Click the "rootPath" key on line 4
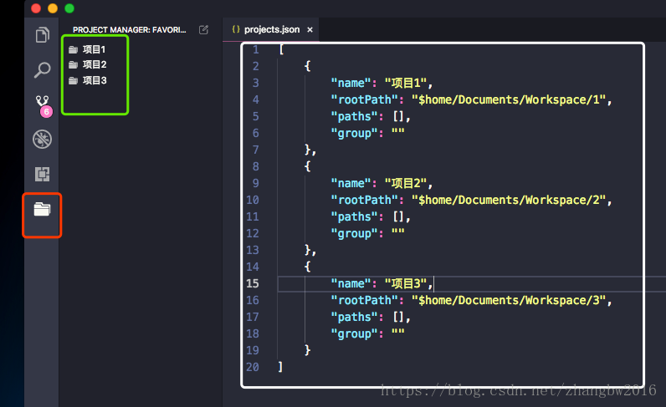The width and height of the screenshot is (666, 407). pos(365,99)
